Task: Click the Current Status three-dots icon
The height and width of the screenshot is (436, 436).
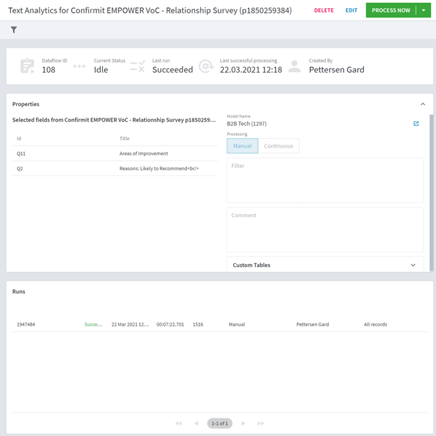Action: [x=80, y=66]
